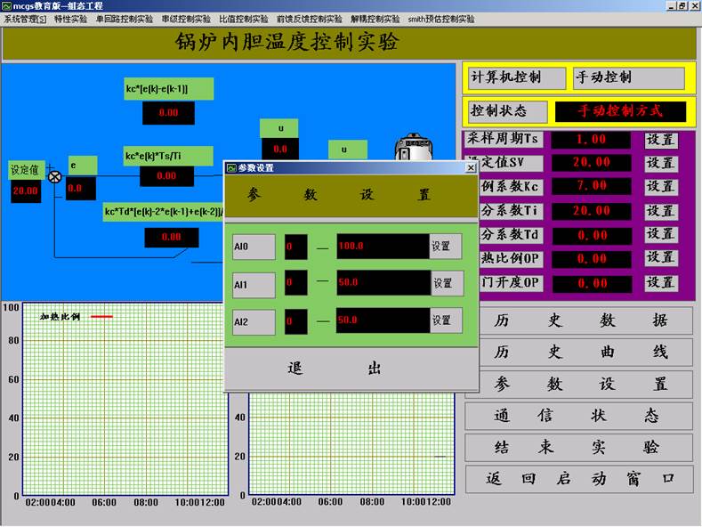
Task: Close the 参数设置 dialog with X
Action: (471, 167)
